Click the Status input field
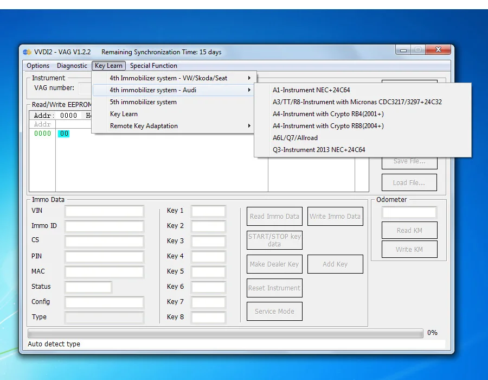The image size is (488, 380). click(x=88, y=287)
